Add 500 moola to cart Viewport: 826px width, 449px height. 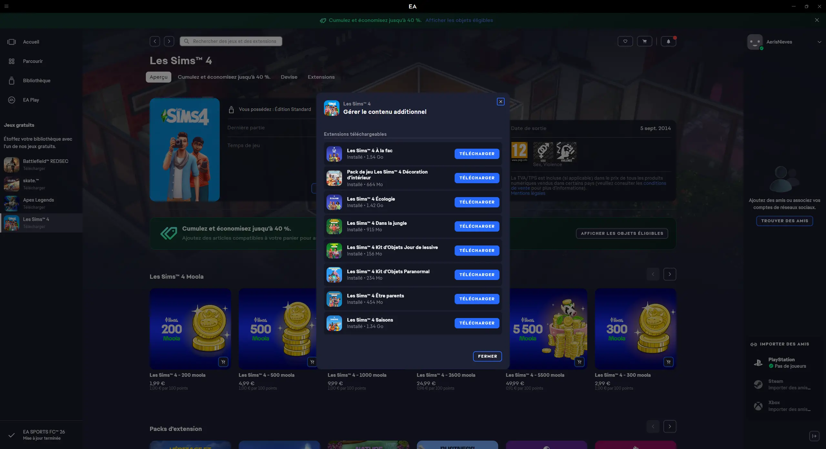click(x=312, y=362)
